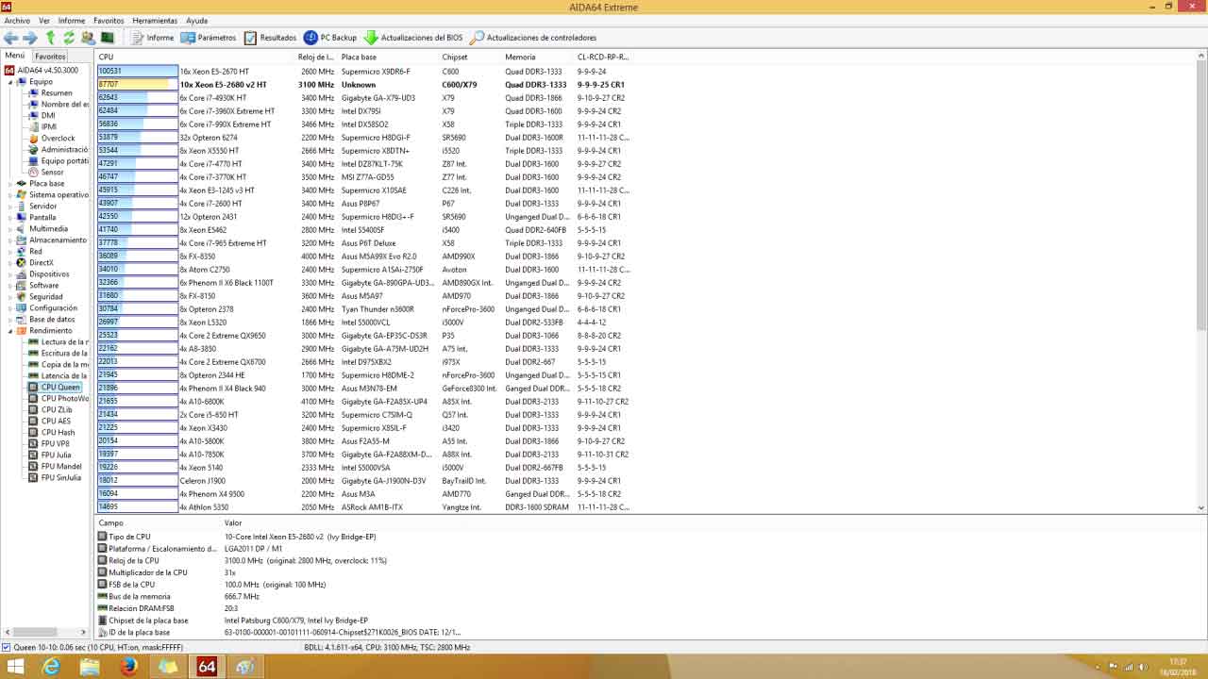Open the Herramientas menu
This screenshot has height=679, width=1208.
pyautogui.click(x=155, y=20)
